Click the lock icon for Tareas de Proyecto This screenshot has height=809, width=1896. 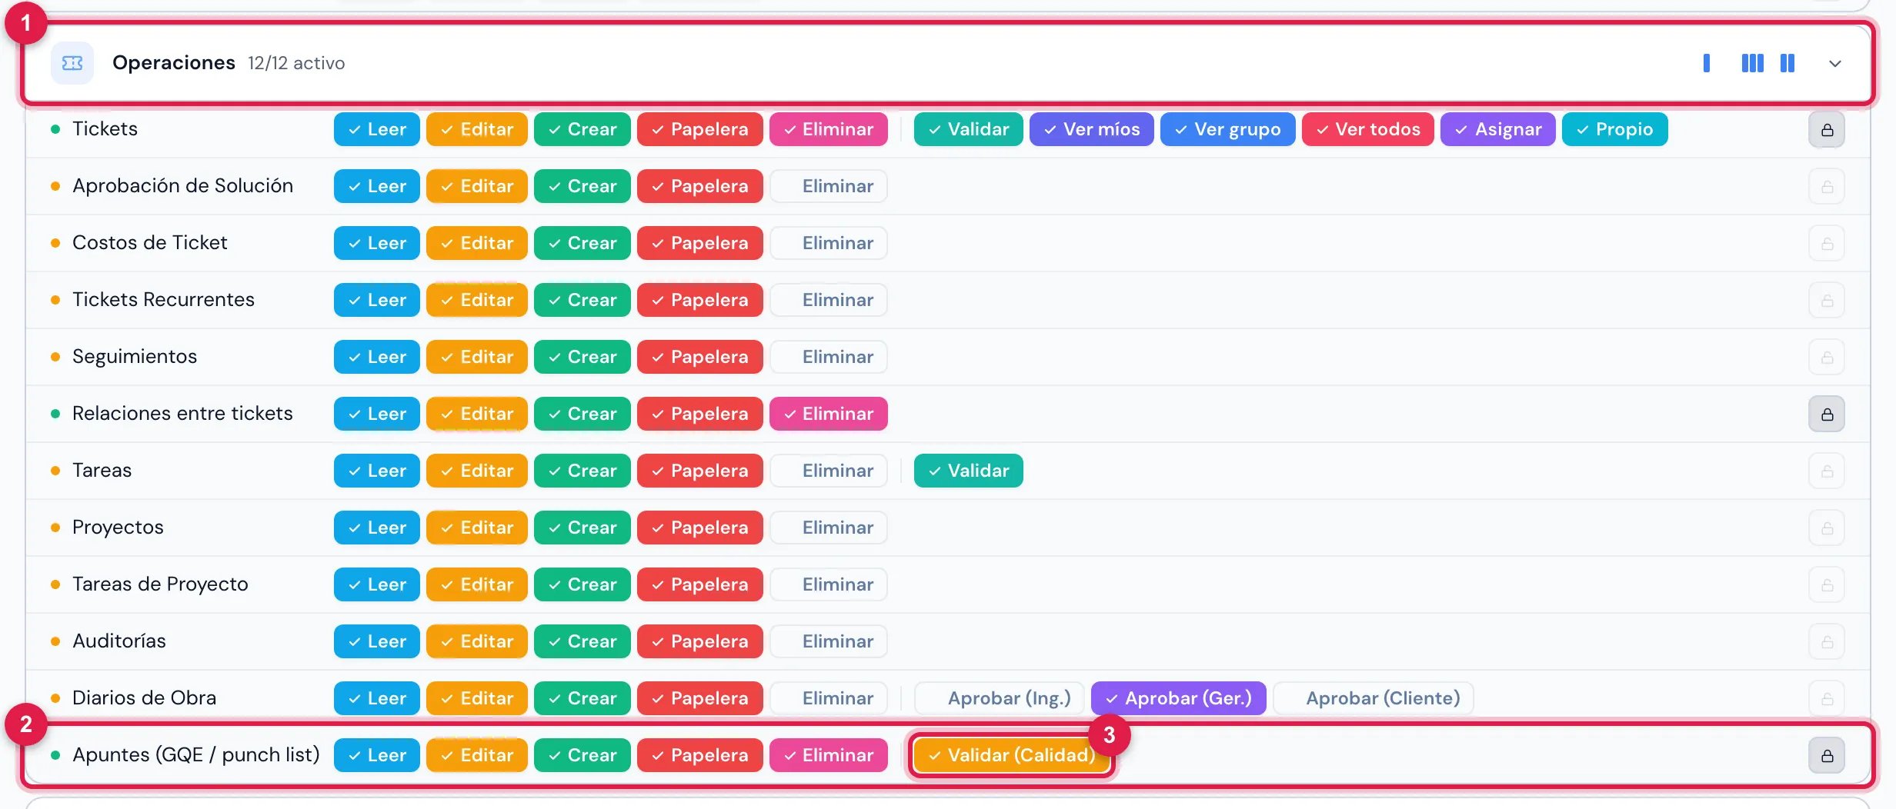pyautogui.click(x=1827, y=585)
